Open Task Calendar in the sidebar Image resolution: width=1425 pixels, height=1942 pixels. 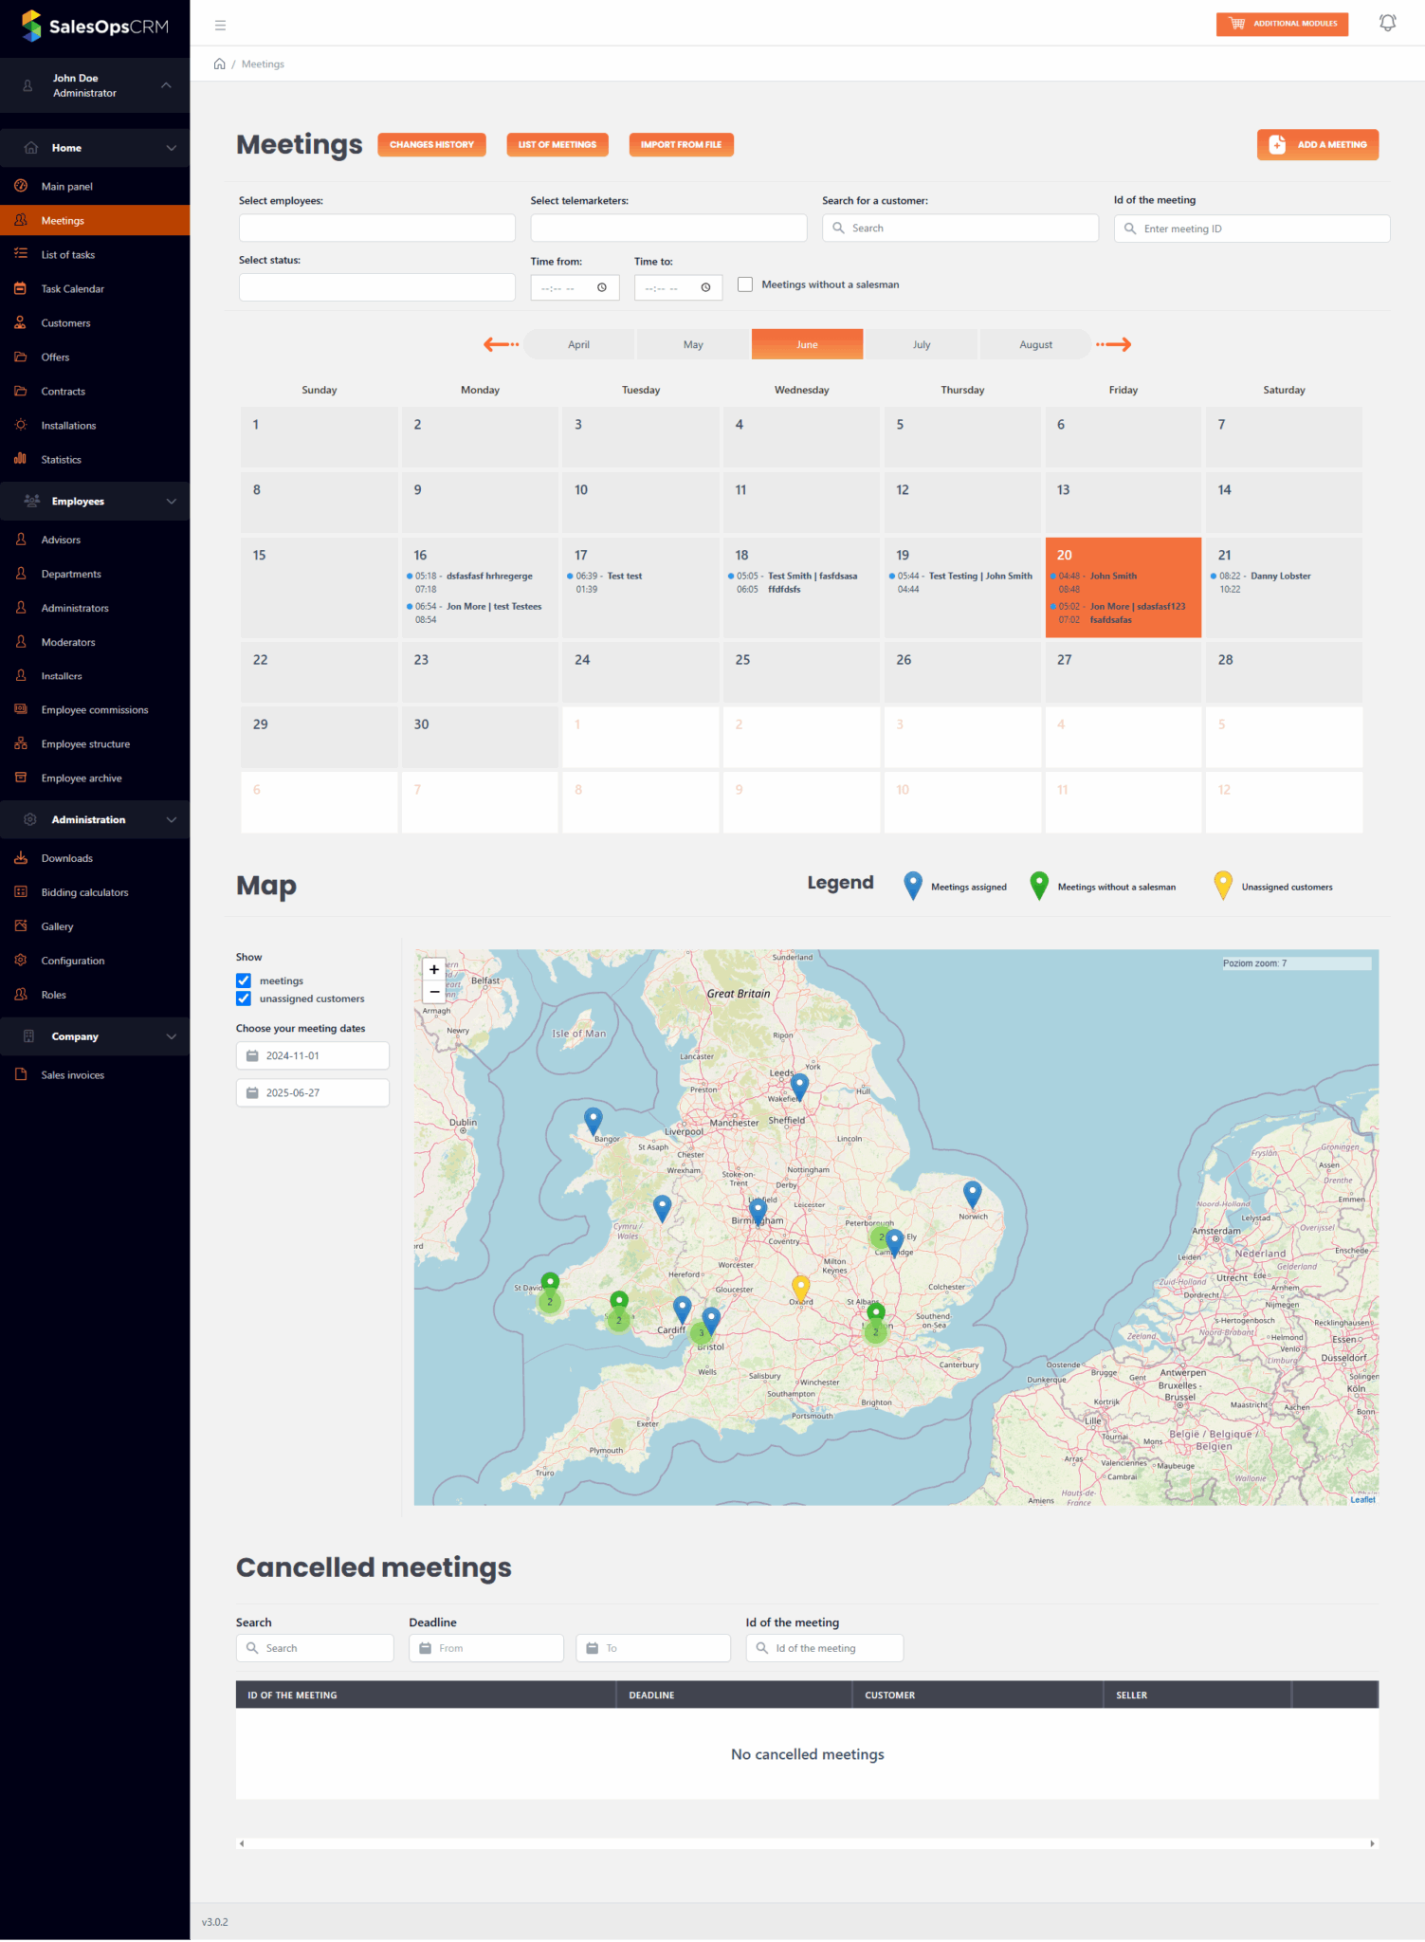click(72, 289)
